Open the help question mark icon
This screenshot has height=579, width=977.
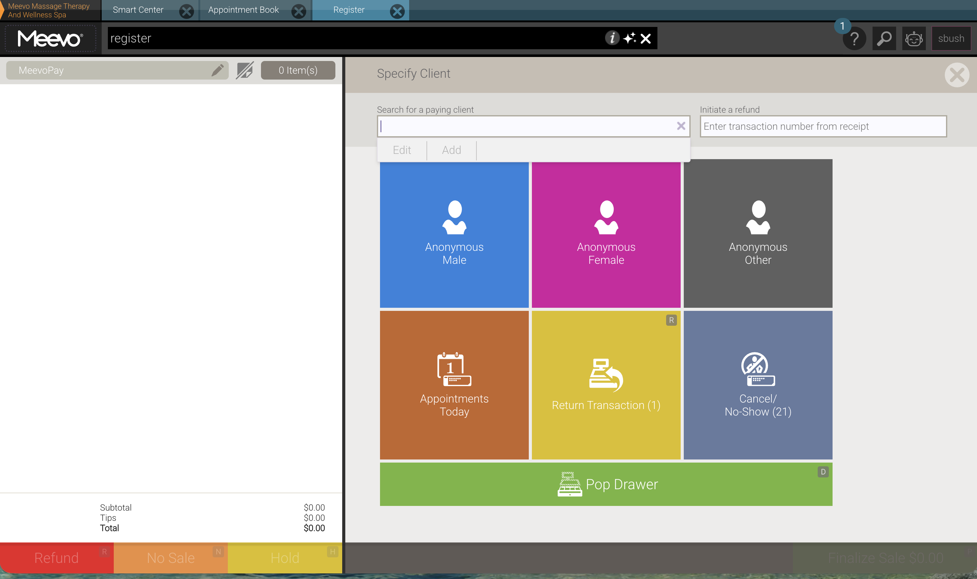point(854,39)
